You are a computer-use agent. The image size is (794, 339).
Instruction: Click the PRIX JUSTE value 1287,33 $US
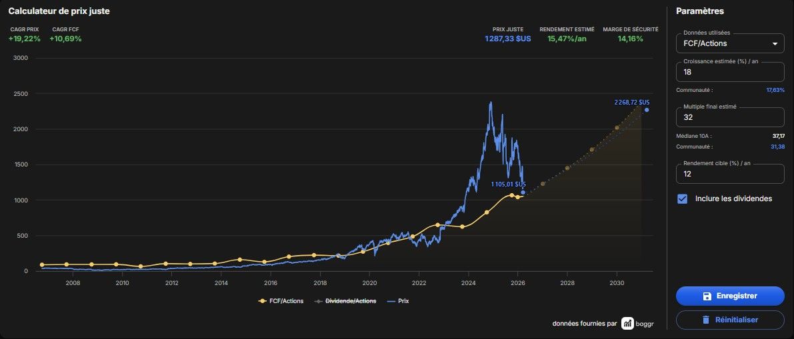508,39
